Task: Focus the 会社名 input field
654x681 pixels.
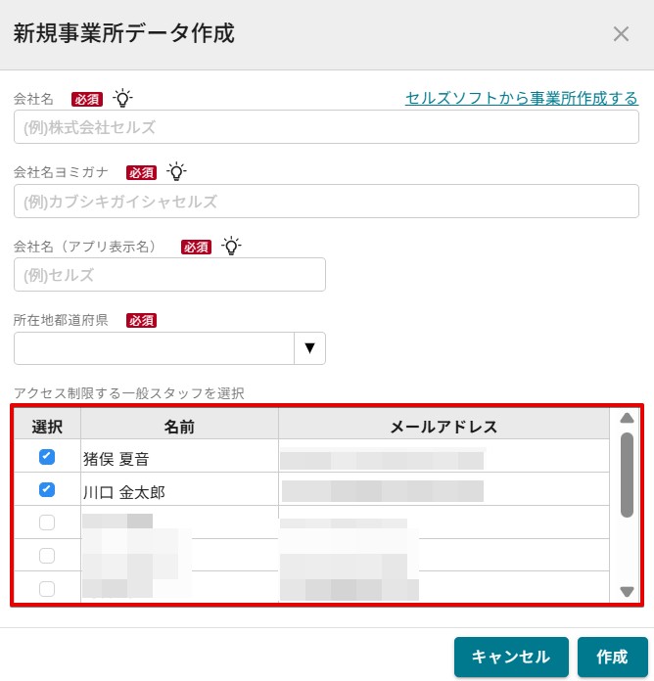Action: coord(326,127)
